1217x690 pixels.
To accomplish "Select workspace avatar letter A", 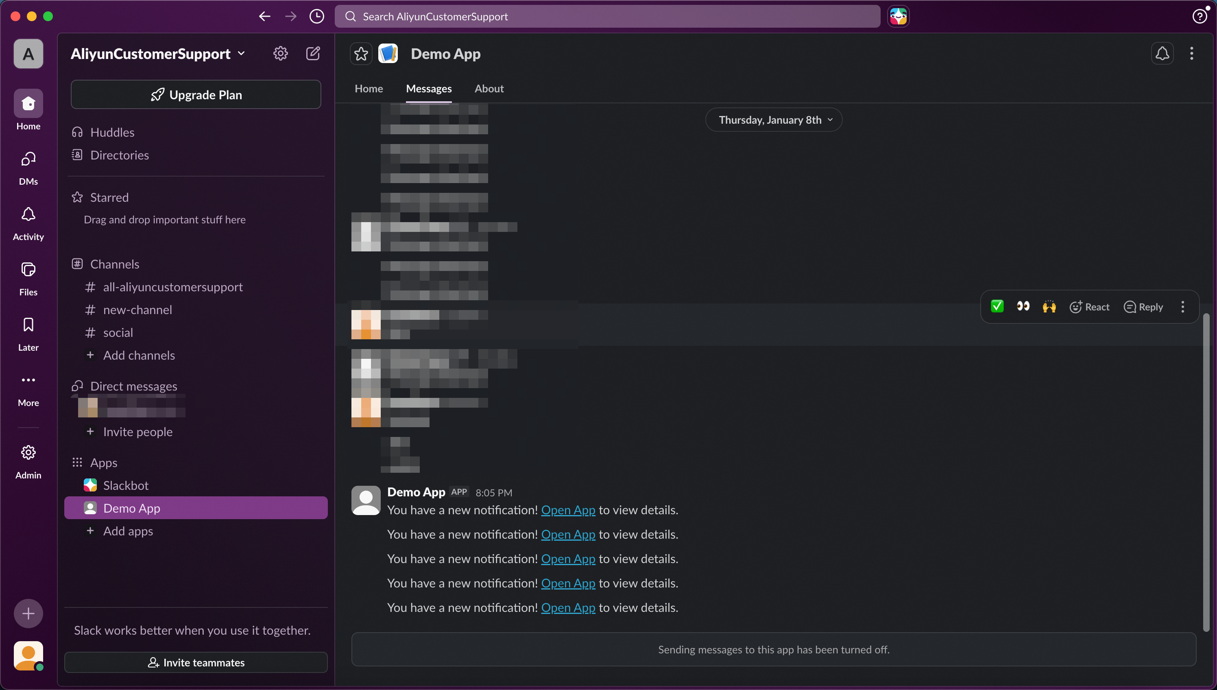I will (28, 54).
